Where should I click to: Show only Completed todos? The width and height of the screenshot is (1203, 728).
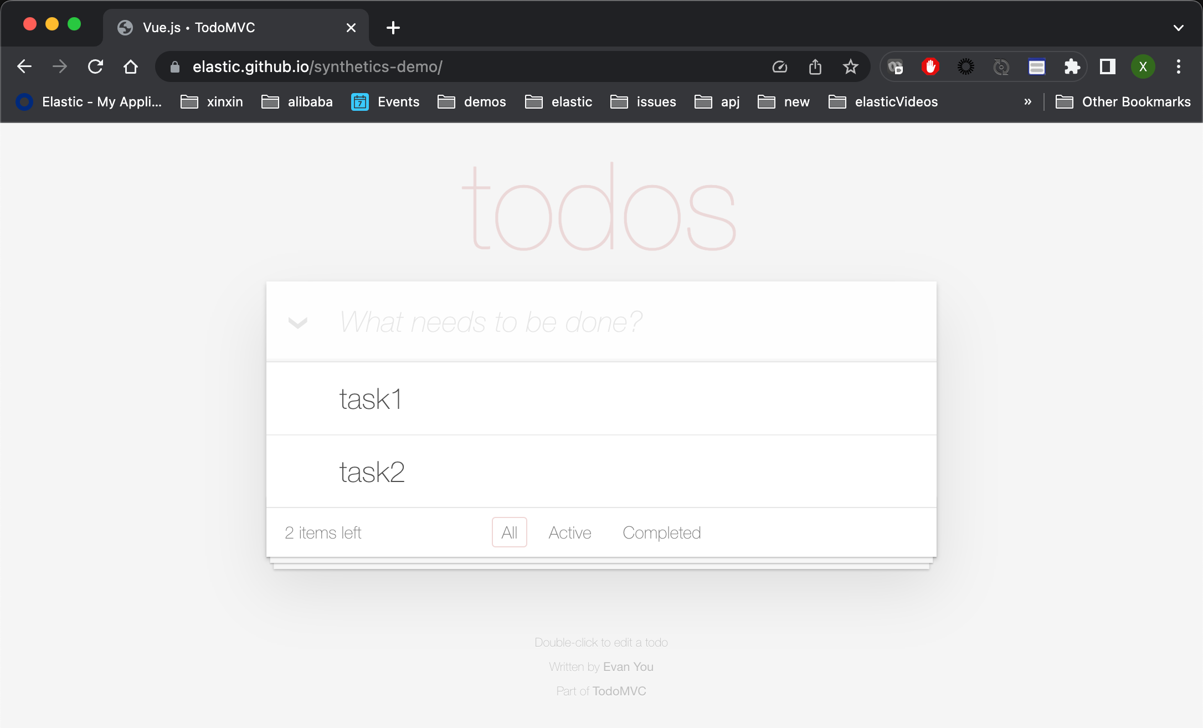pyautogui.click(x=661, y=532)
